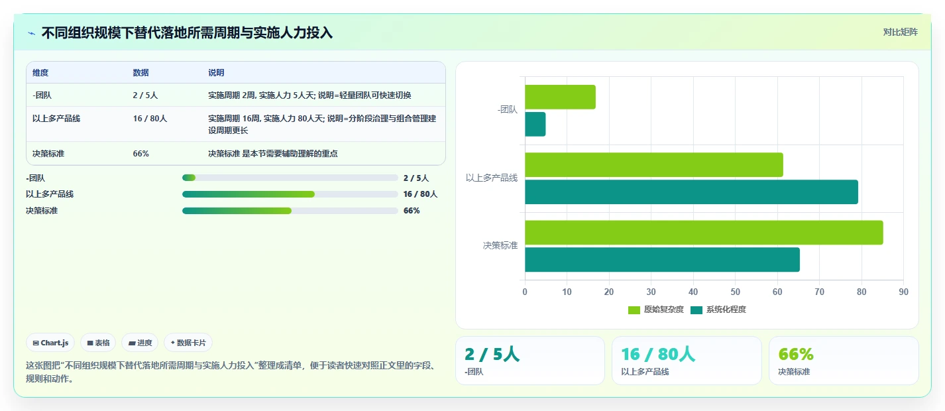This screenshot has width=945, height=411.
Task: Select the 进度 tag chip
Action: (x=140, y=343)
